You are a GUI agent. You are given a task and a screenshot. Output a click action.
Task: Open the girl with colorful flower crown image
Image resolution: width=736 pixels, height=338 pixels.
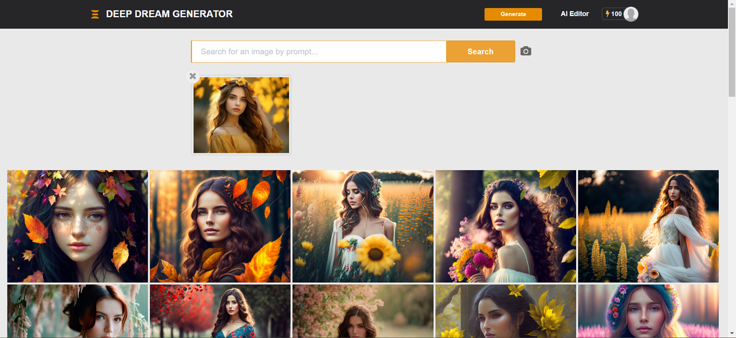648,310
